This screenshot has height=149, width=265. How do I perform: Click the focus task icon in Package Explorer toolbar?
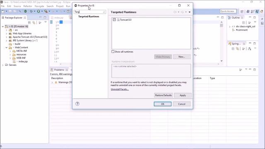pyautogui.click(x=40, y=22)
